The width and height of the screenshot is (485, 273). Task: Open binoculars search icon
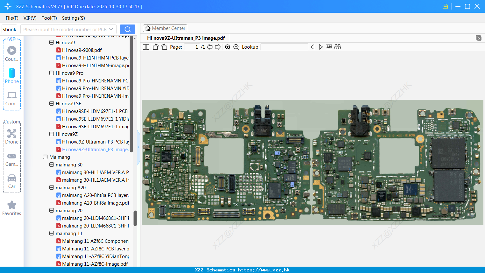pyautogui.click(x=338, y=47)
